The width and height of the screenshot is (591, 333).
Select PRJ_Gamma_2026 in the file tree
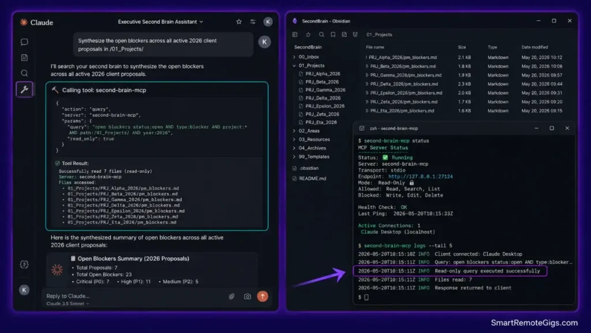point(326,90)
